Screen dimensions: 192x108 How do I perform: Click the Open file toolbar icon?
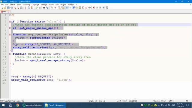[x=5, y=7]
